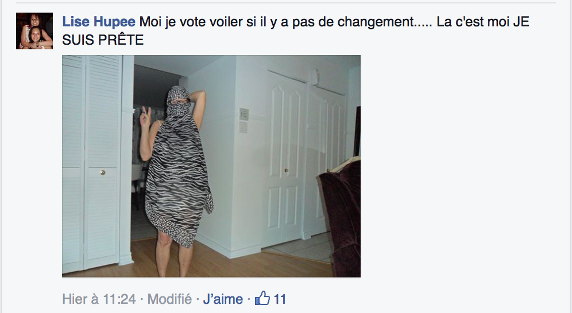The image size is (572, 313).
Task: View edit history via Modifié
Action: click(x=169, y=299)
